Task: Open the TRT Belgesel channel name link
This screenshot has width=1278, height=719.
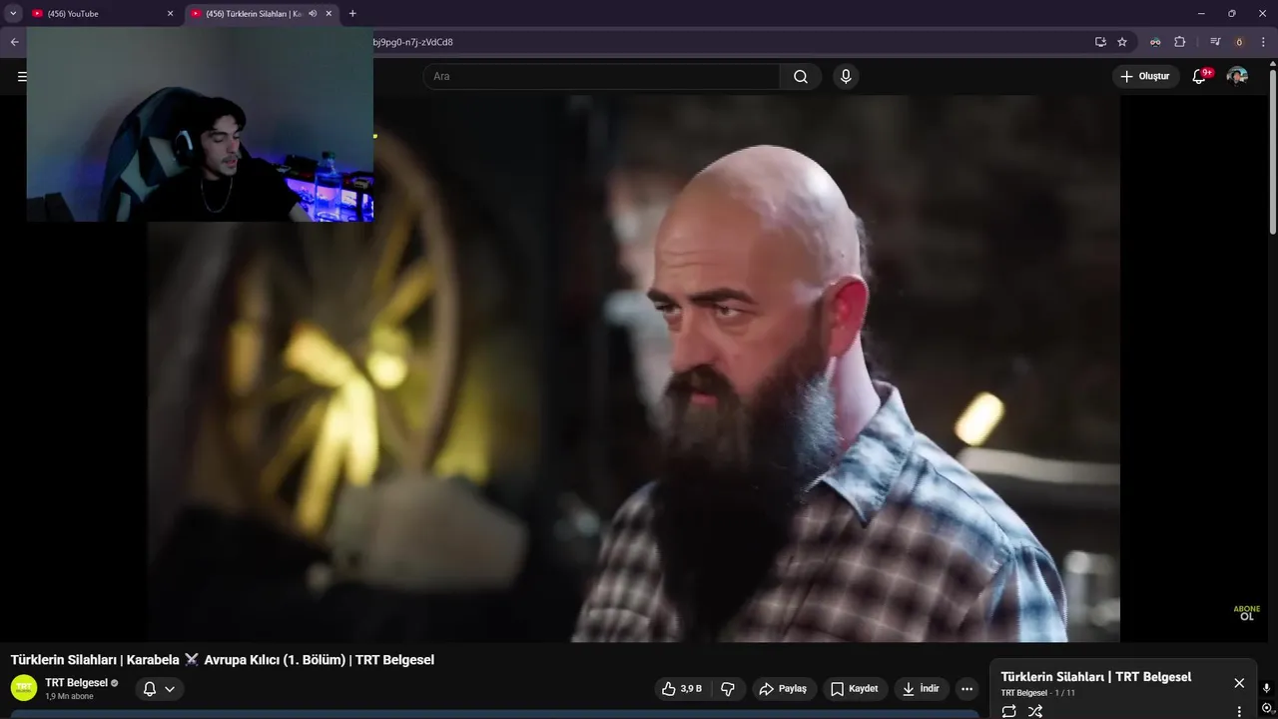Action: 76,683
